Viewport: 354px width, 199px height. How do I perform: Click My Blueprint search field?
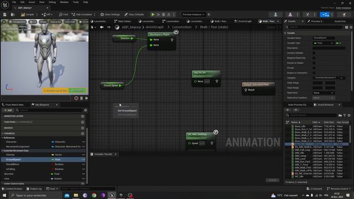pos(49,110)
